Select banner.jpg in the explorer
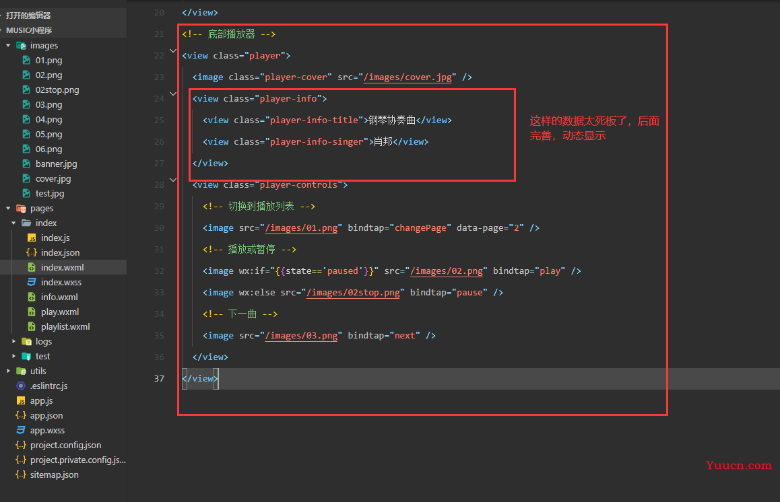The width and height of the screenshot is (780, 502). pos(56,164)
